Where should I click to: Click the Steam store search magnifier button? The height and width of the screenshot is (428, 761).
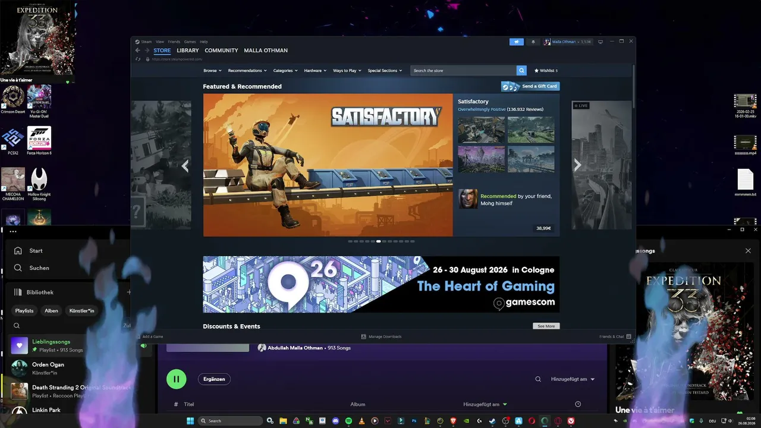(521, 71)
